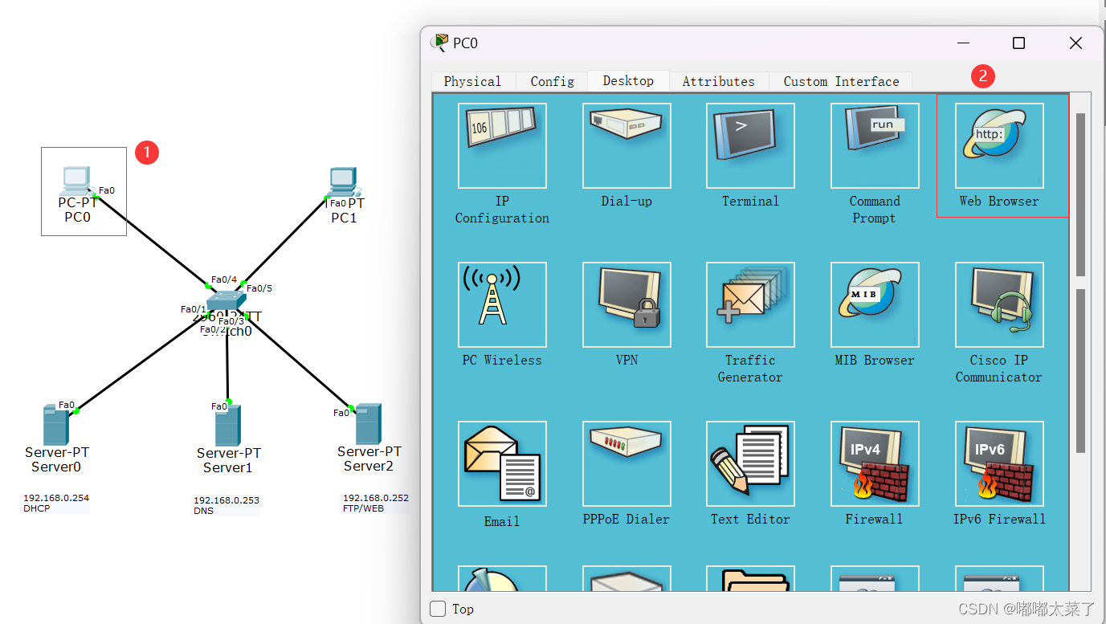Select Server0 DHCP server device
Screen dimensions: 1106x624
click(55, 425)
